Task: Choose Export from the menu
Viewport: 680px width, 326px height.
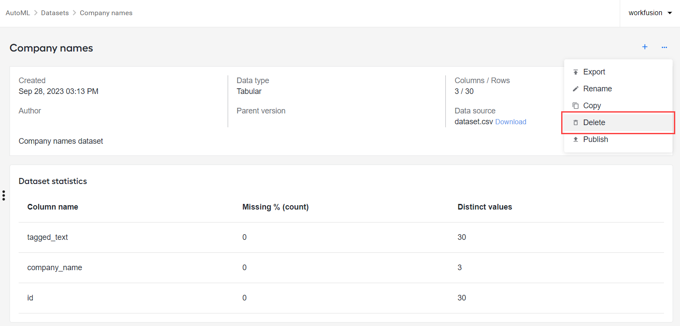Action: pyautogui.click(x=618, y=72)
